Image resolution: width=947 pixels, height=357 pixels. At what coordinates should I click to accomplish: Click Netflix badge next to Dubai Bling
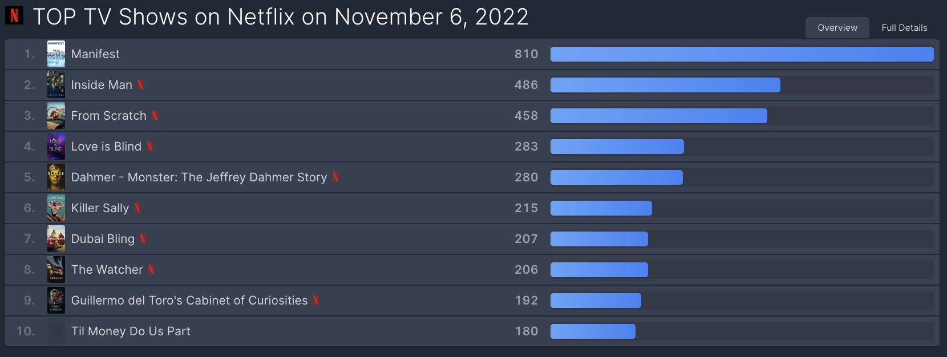[143, 239]
